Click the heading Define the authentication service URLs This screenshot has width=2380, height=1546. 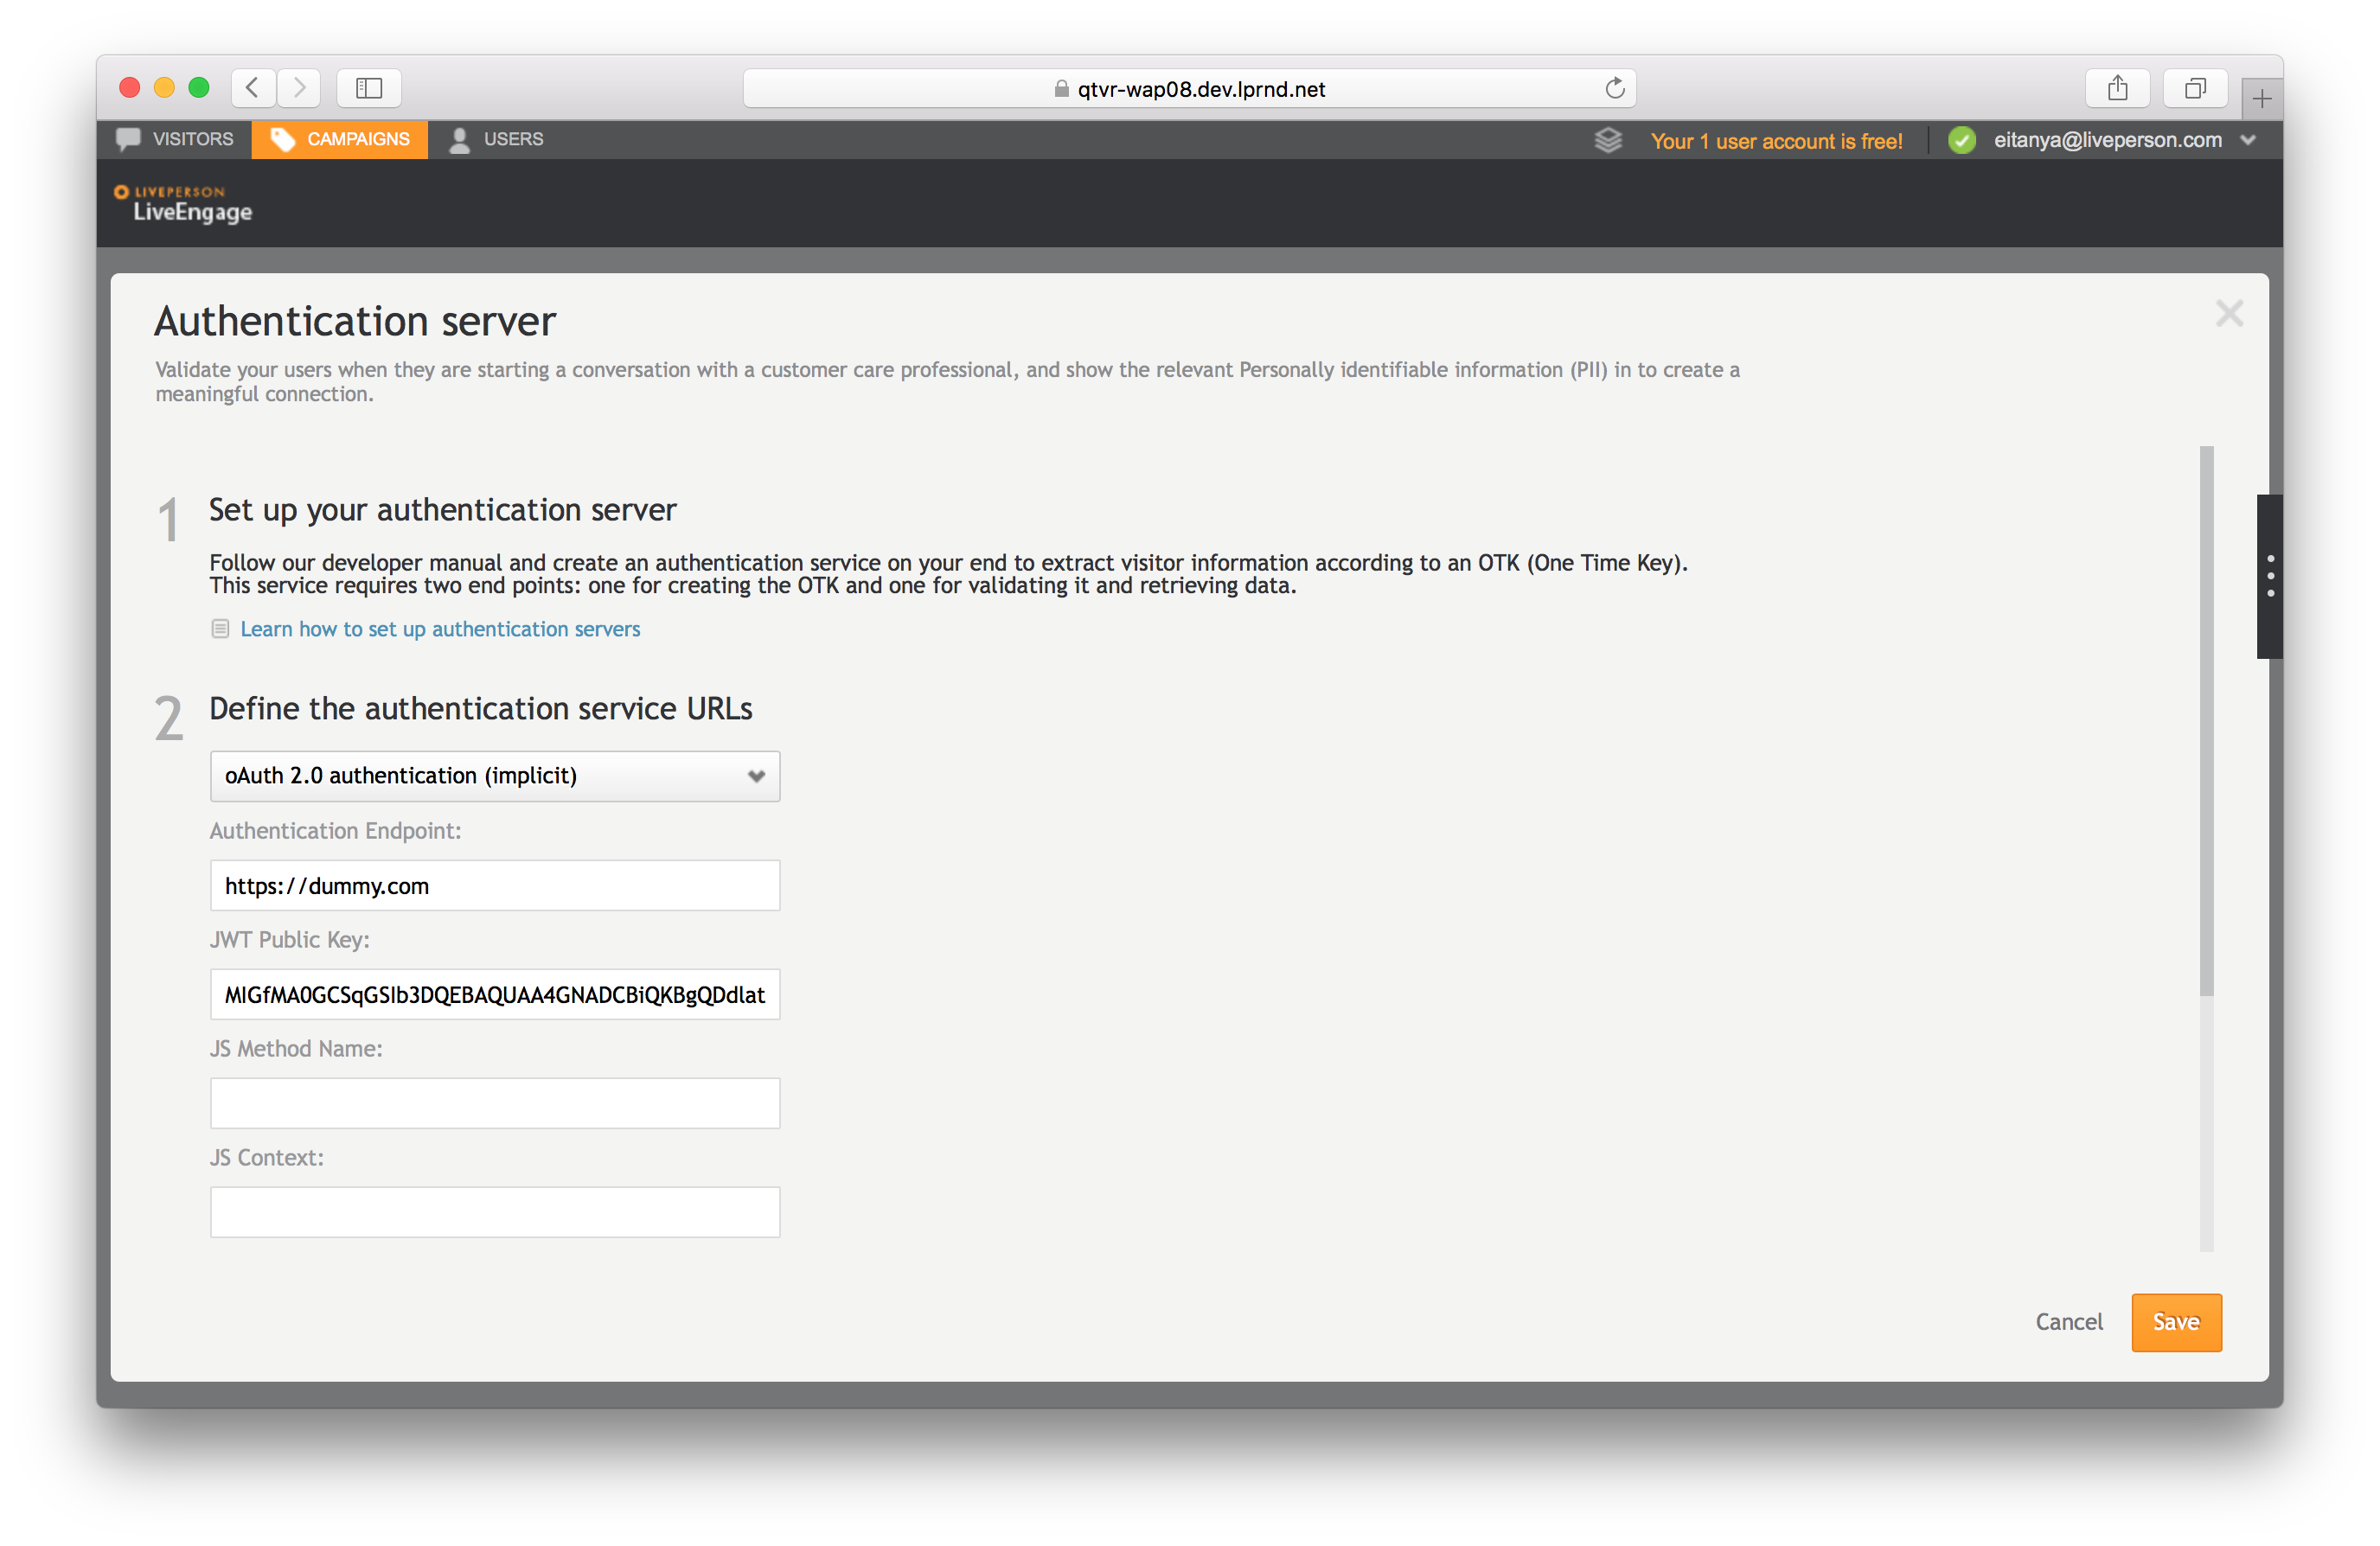(x=481, y=709)
